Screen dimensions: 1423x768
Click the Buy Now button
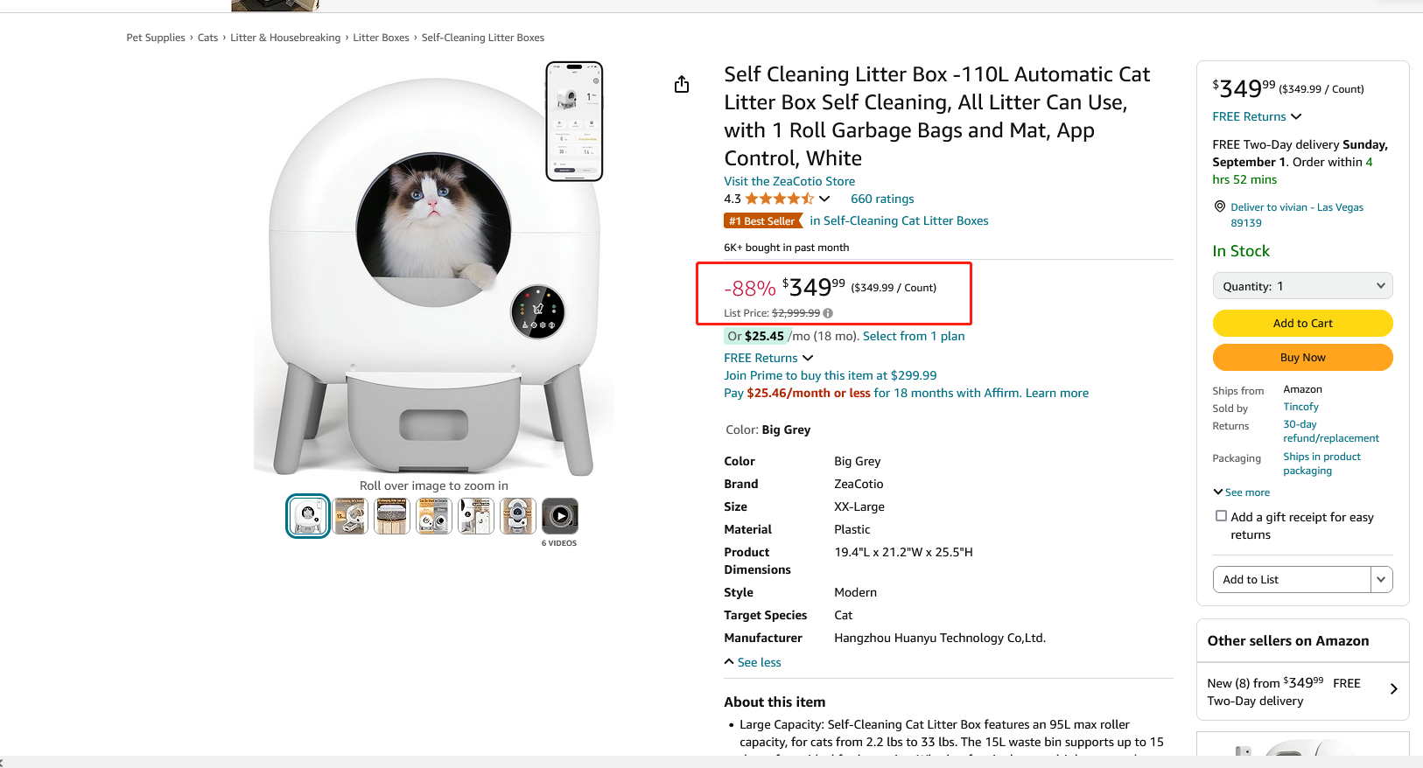coord(1302,357)
